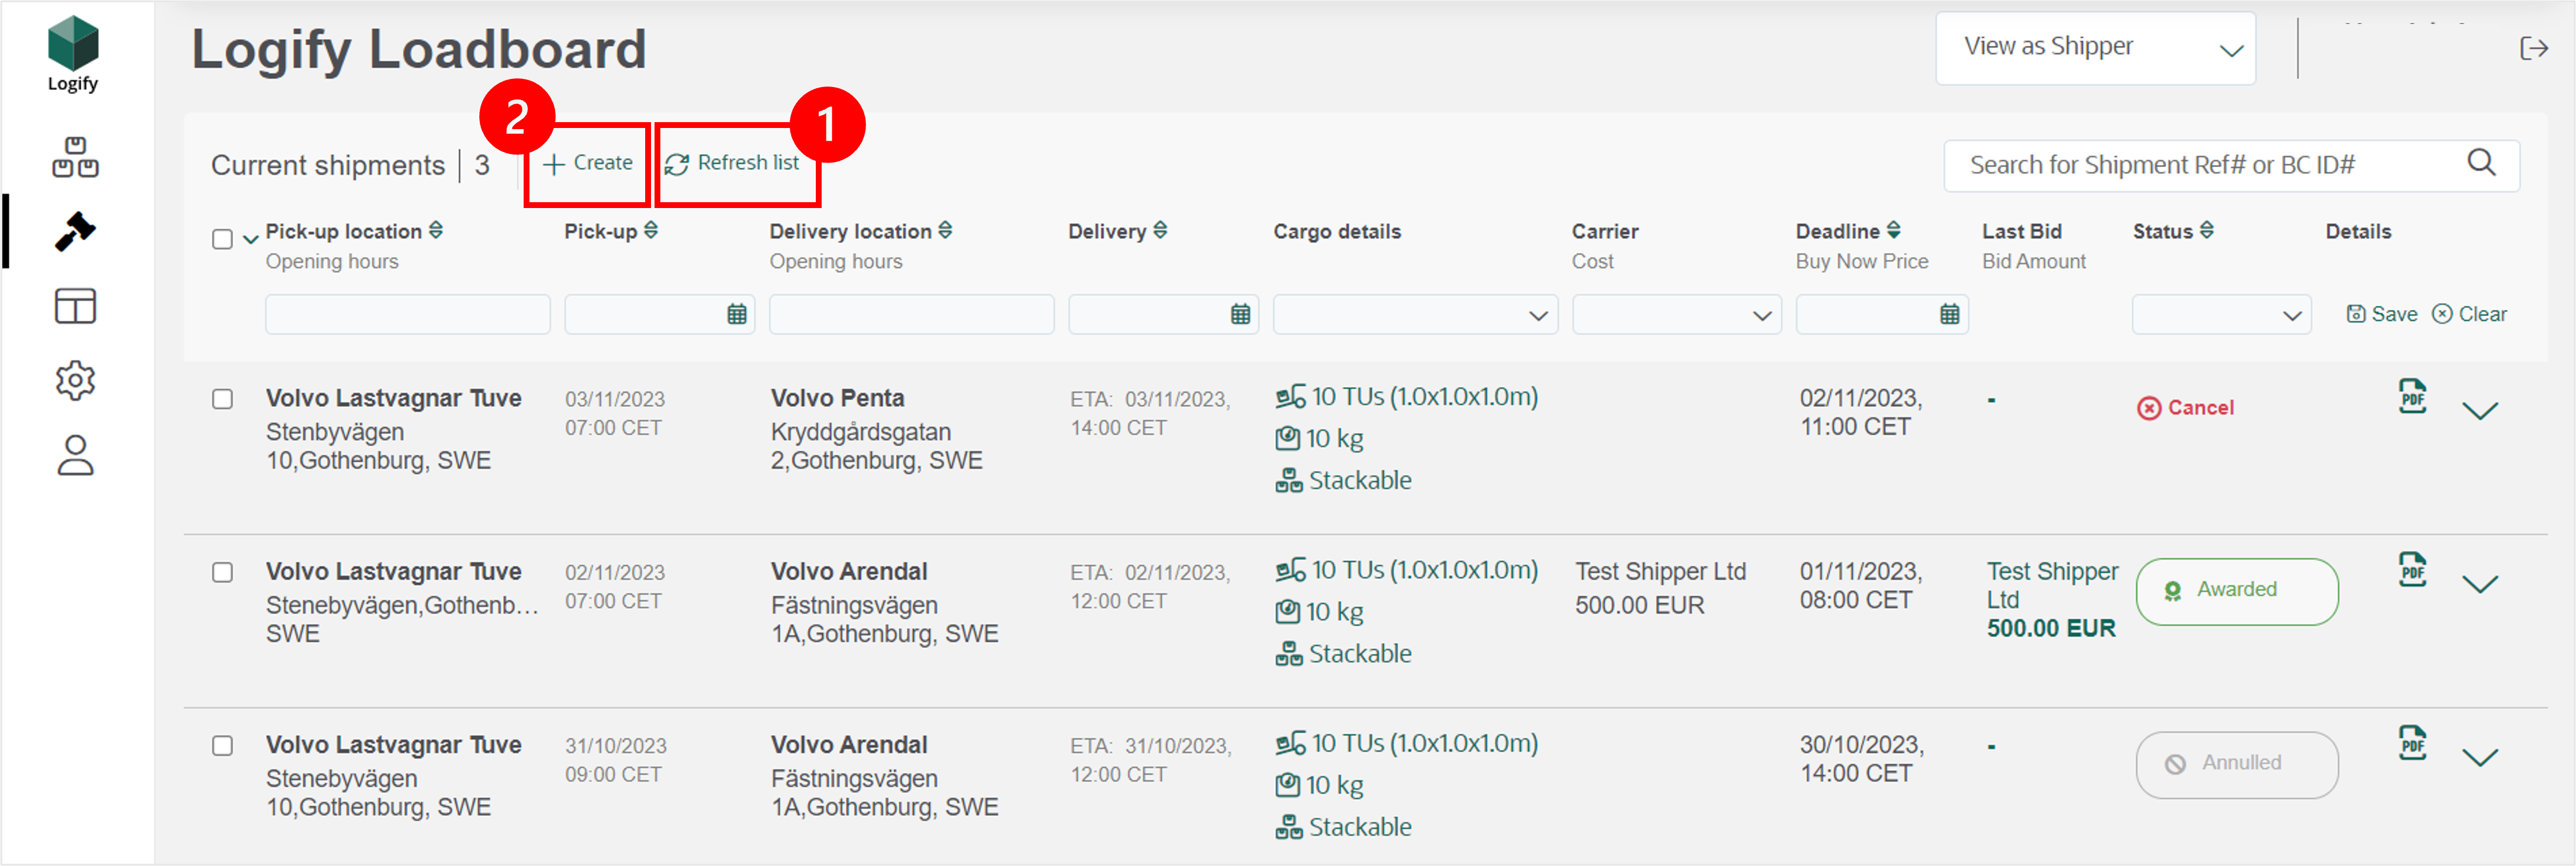Expand details of the Cancel status shipment

2481,410
